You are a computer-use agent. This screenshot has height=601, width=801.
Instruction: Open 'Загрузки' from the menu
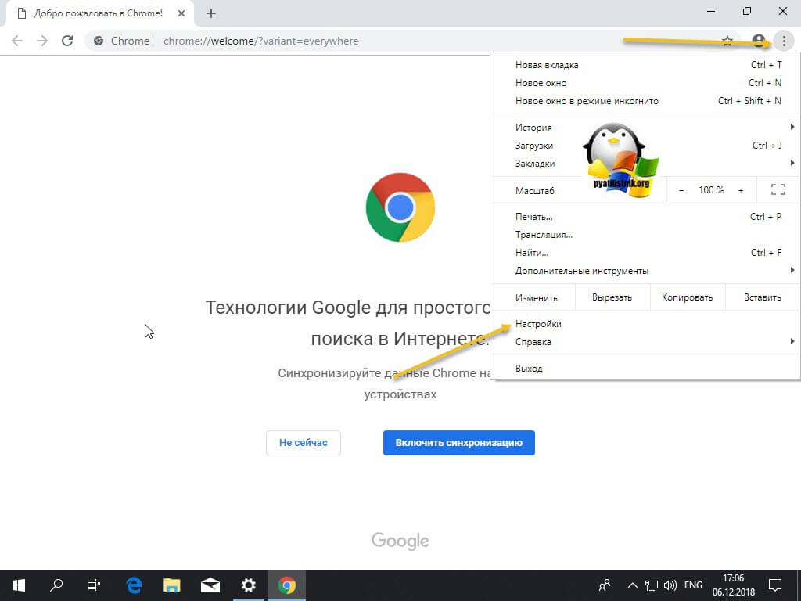pyautogui.click(x=645, y=145)
